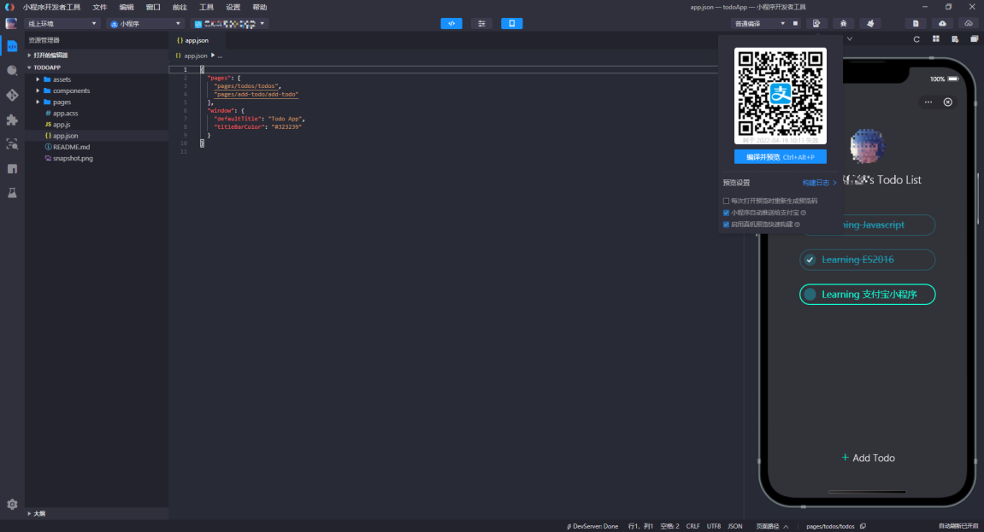Image resolution: width=984 pixels, height=532 pixels.
Task: Open the 编辑 menu
Action: coord(127,8)
